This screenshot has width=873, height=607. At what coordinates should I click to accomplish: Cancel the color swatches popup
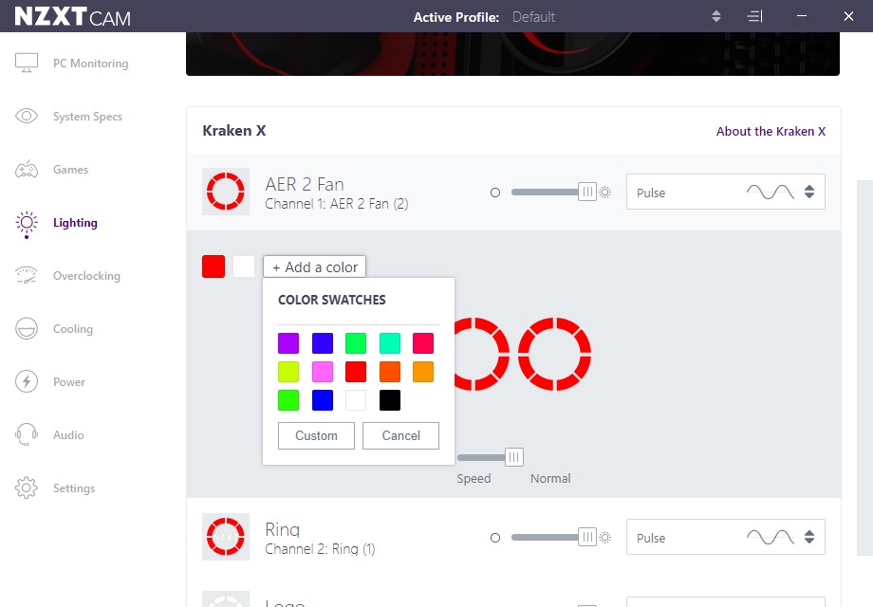click(x=400, y=435)
